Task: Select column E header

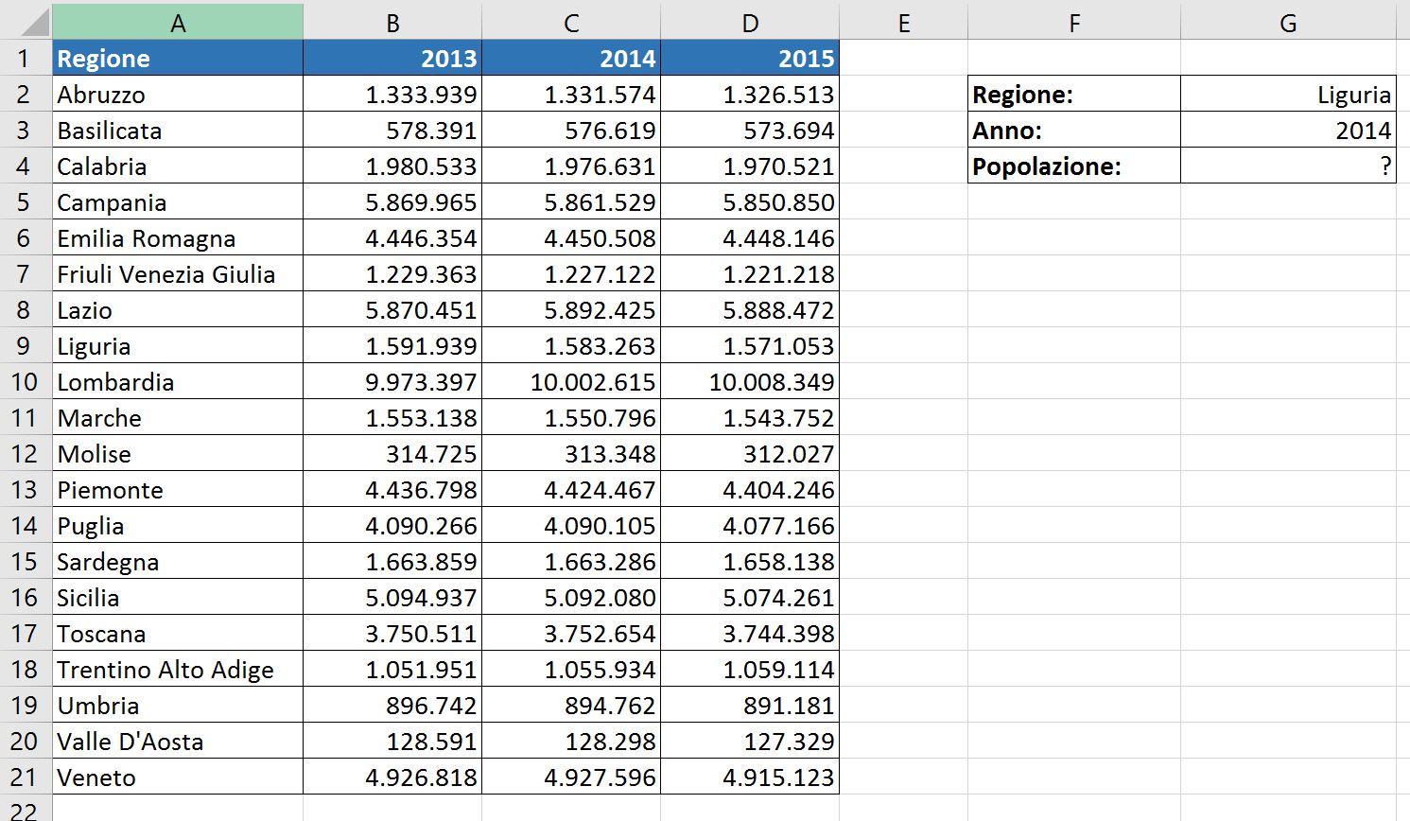Action: pos(904,23)
